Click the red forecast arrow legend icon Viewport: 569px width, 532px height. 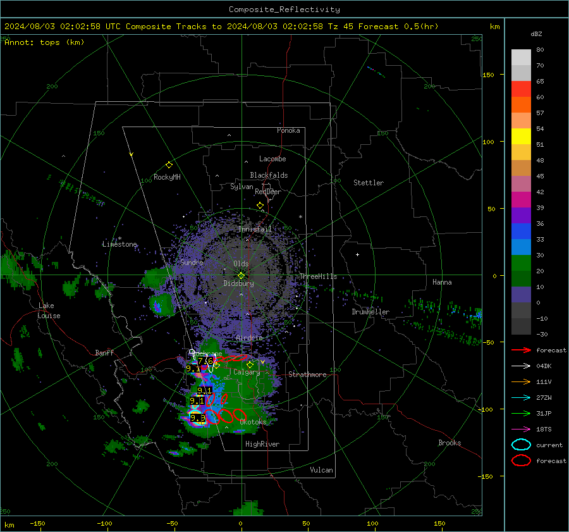pyautogui.click(x=521, y=350)
